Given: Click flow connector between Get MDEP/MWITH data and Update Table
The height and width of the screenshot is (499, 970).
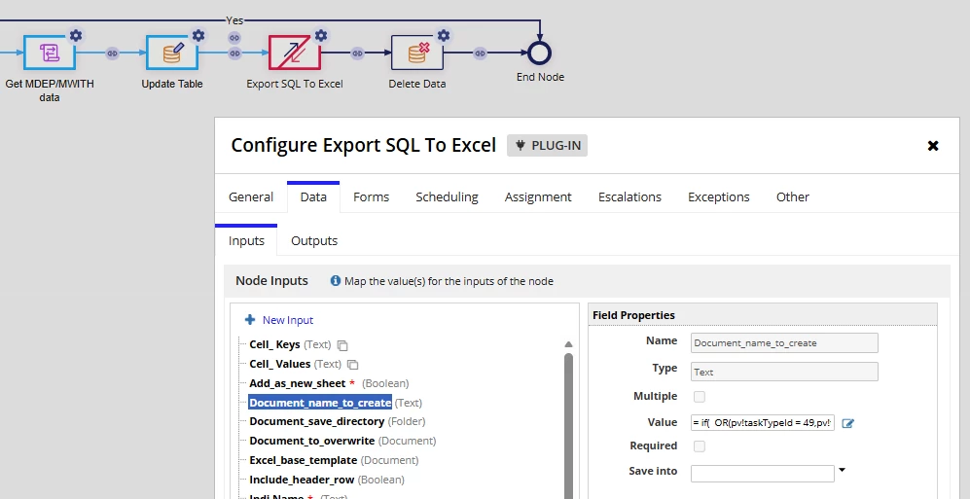Looking at the screenshot, I should point(112,53).
